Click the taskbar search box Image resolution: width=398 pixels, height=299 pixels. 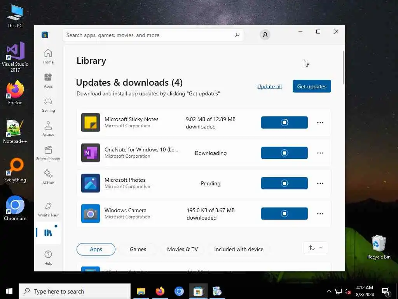pyautogui.click(x=75, y=291)
